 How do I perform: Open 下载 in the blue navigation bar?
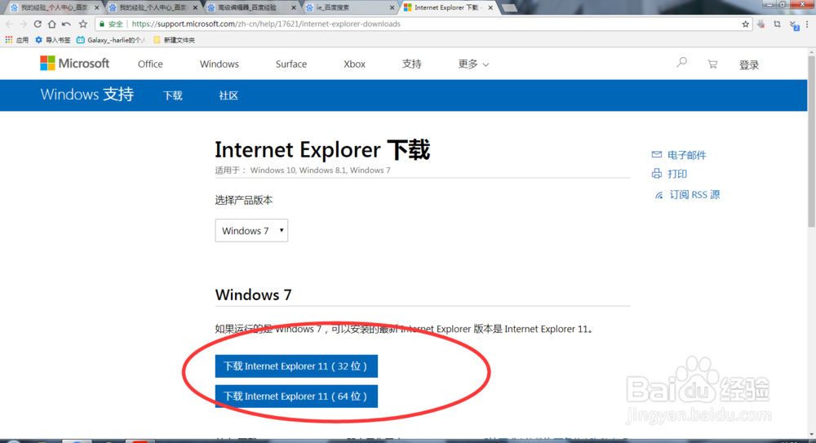[173, 95]
